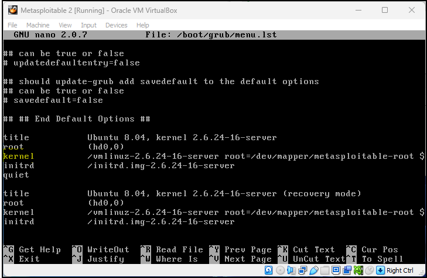427x278 pixels.
Task: Open the Input menu
Action: (88, 25)
